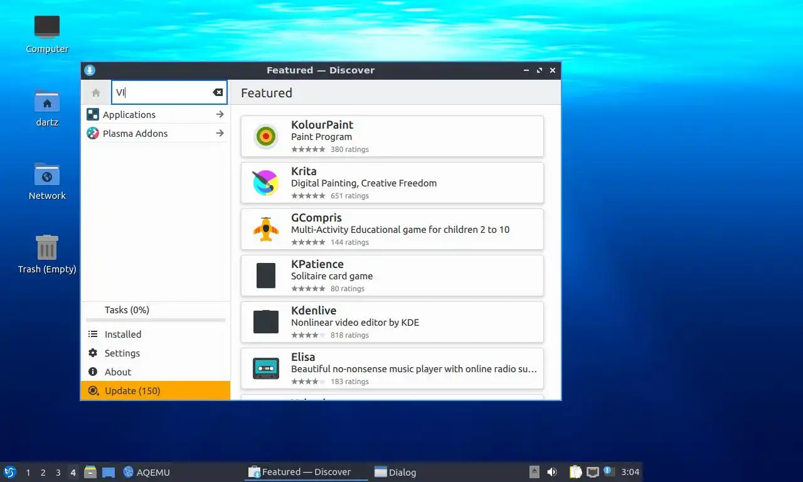Launch AQEMU from the taskbar
Viewport: 803px width, 482px height.
[x=146, y=472]
